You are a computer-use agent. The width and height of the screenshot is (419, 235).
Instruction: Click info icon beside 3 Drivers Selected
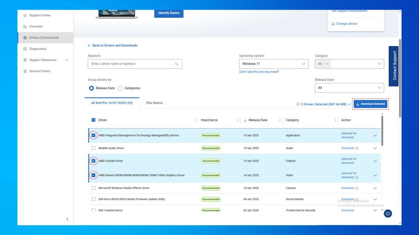(298, 104)
